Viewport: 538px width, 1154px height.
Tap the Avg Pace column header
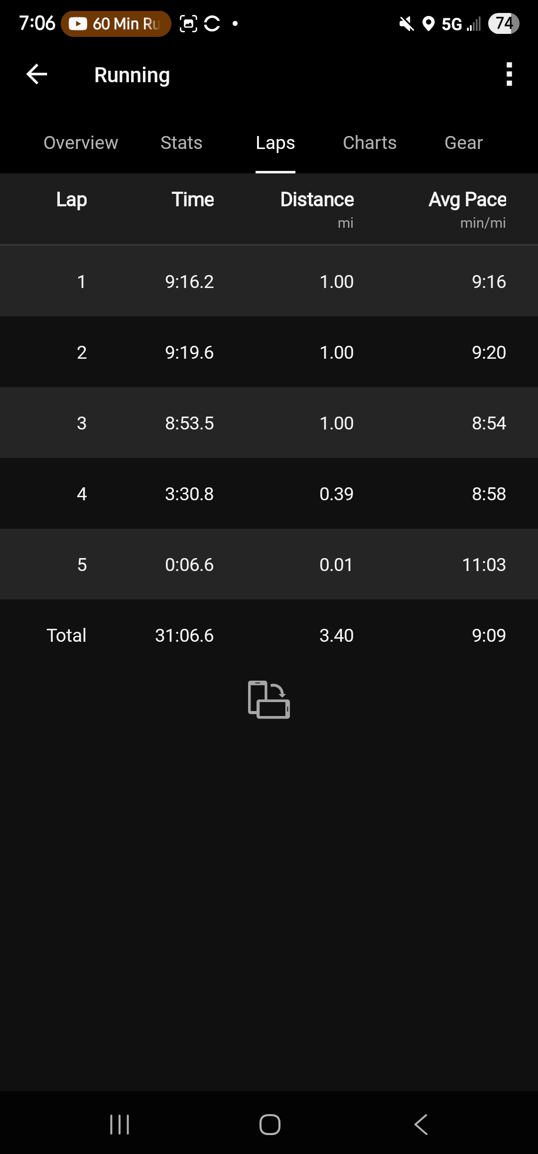click(x=467, y=200)
